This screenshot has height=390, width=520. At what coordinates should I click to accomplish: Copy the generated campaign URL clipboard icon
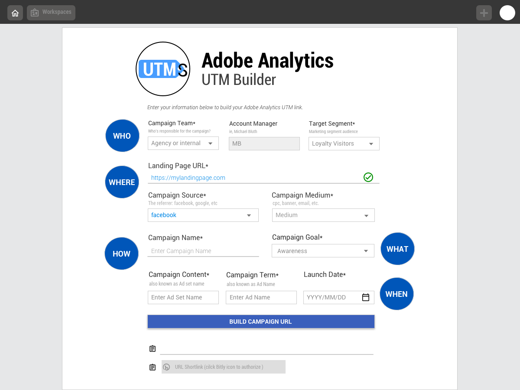pos(153,349)
